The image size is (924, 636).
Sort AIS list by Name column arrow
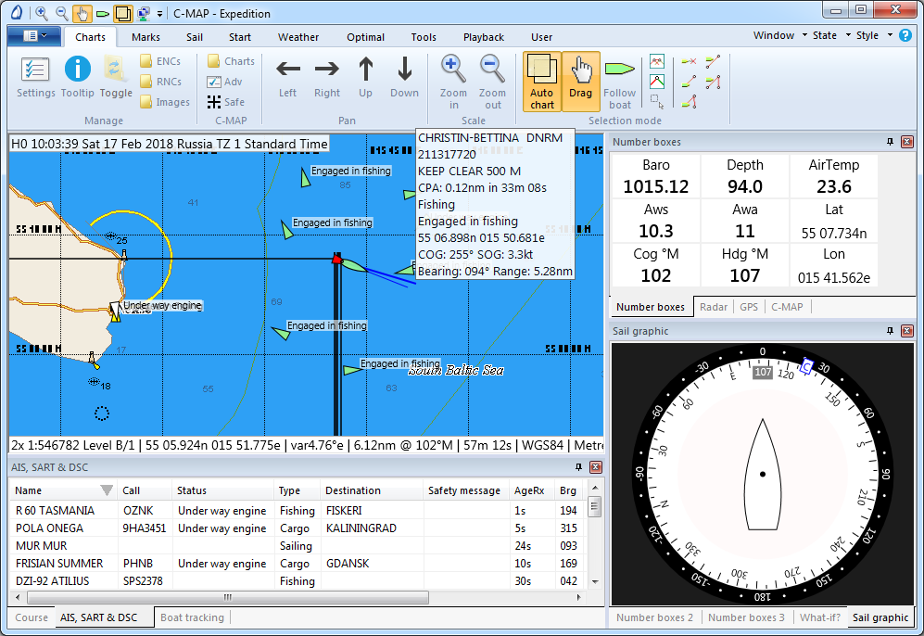coord(106,490)
